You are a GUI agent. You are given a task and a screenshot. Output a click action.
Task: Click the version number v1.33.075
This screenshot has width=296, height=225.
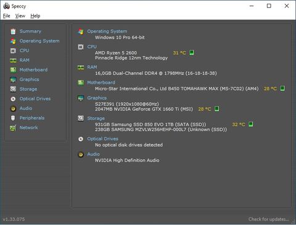pyautogui.click(x=14, y=219)
